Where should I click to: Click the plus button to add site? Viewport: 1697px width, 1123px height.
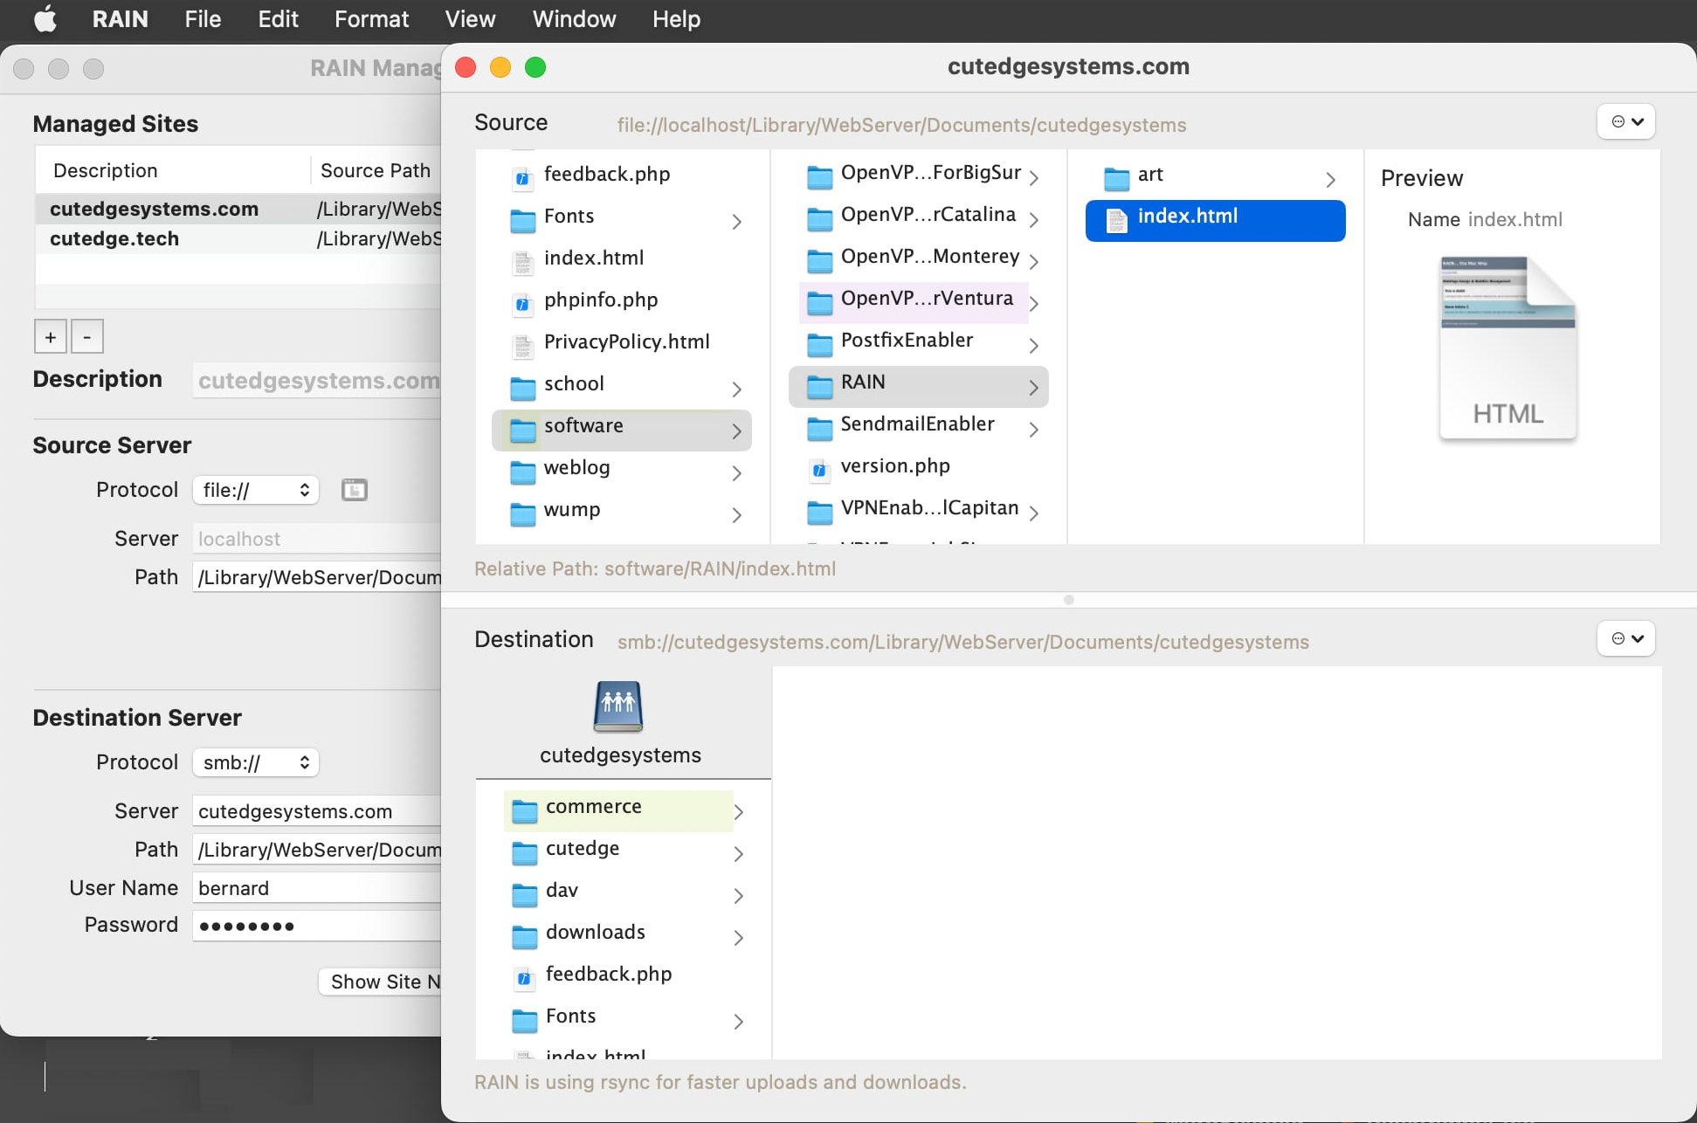[51, 336]
